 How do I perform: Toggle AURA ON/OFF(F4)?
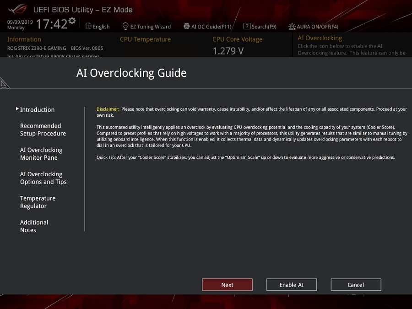[317, 27]
